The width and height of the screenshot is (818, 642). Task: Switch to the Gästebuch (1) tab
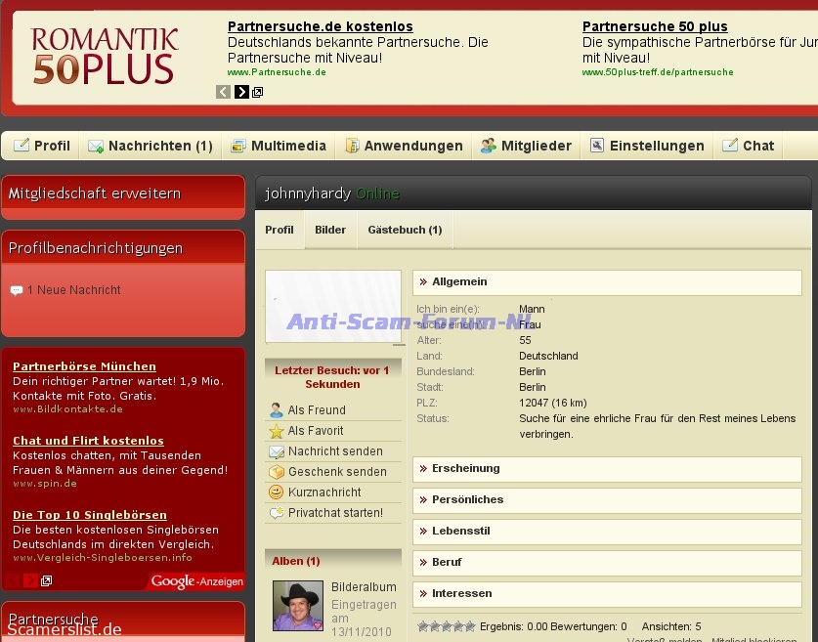(405, 230)
